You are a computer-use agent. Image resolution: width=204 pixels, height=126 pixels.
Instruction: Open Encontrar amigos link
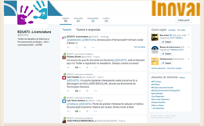coord(174,68)
